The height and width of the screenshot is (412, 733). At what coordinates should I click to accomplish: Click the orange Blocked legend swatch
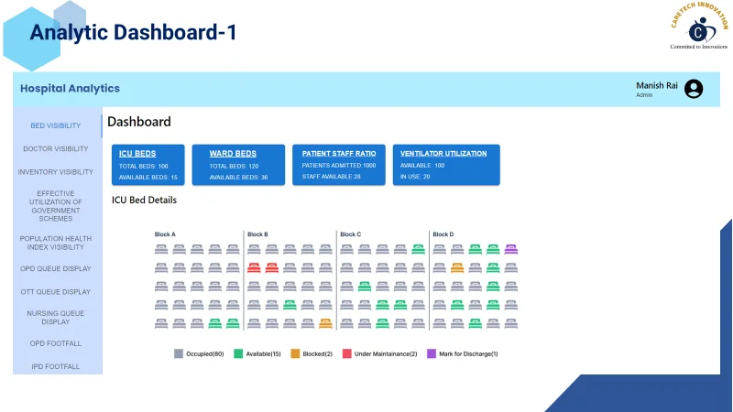295,353
